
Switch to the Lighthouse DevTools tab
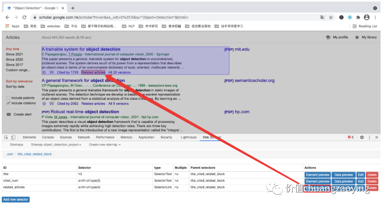click(189, 137)
